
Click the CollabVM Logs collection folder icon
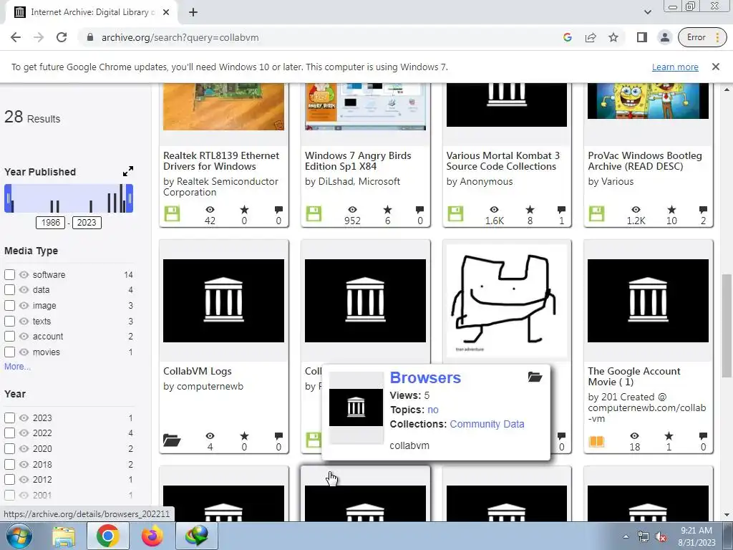(x=172, y=440)
